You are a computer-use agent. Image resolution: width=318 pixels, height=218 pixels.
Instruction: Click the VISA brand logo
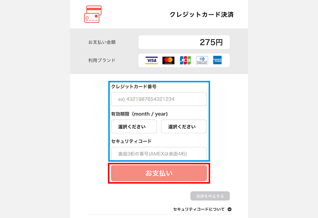[x=151, y=60]
